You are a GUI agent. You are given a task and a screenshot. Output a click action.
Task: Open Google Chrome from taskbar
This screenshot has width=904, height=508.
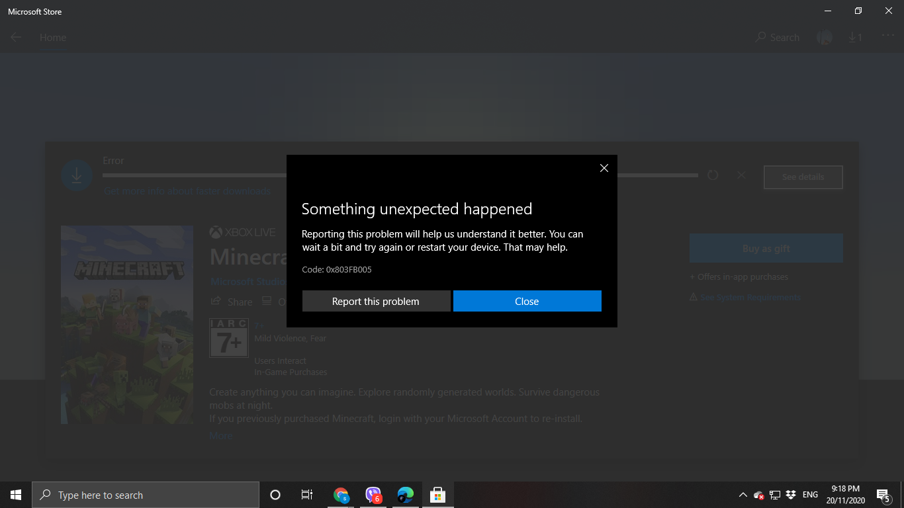341,495
